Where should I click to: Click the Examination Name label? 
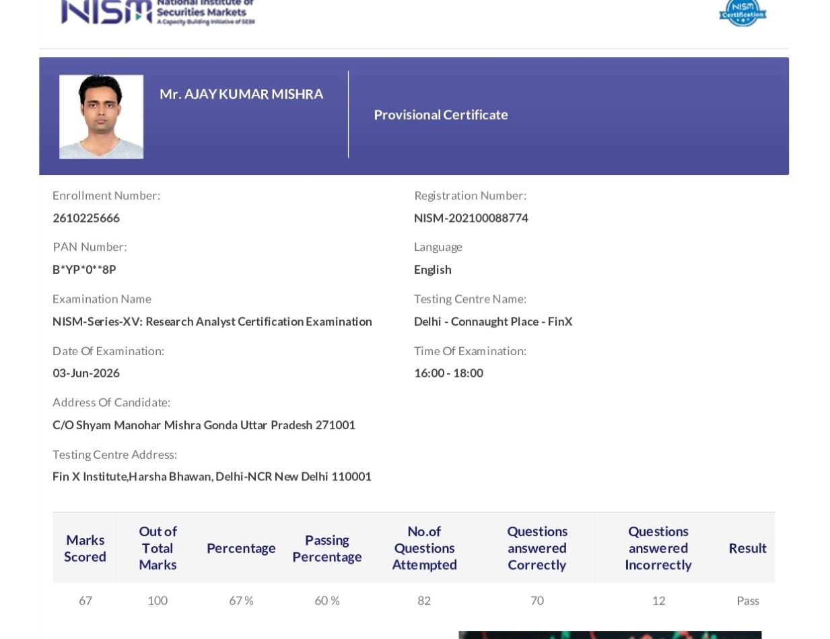point(102,299)
